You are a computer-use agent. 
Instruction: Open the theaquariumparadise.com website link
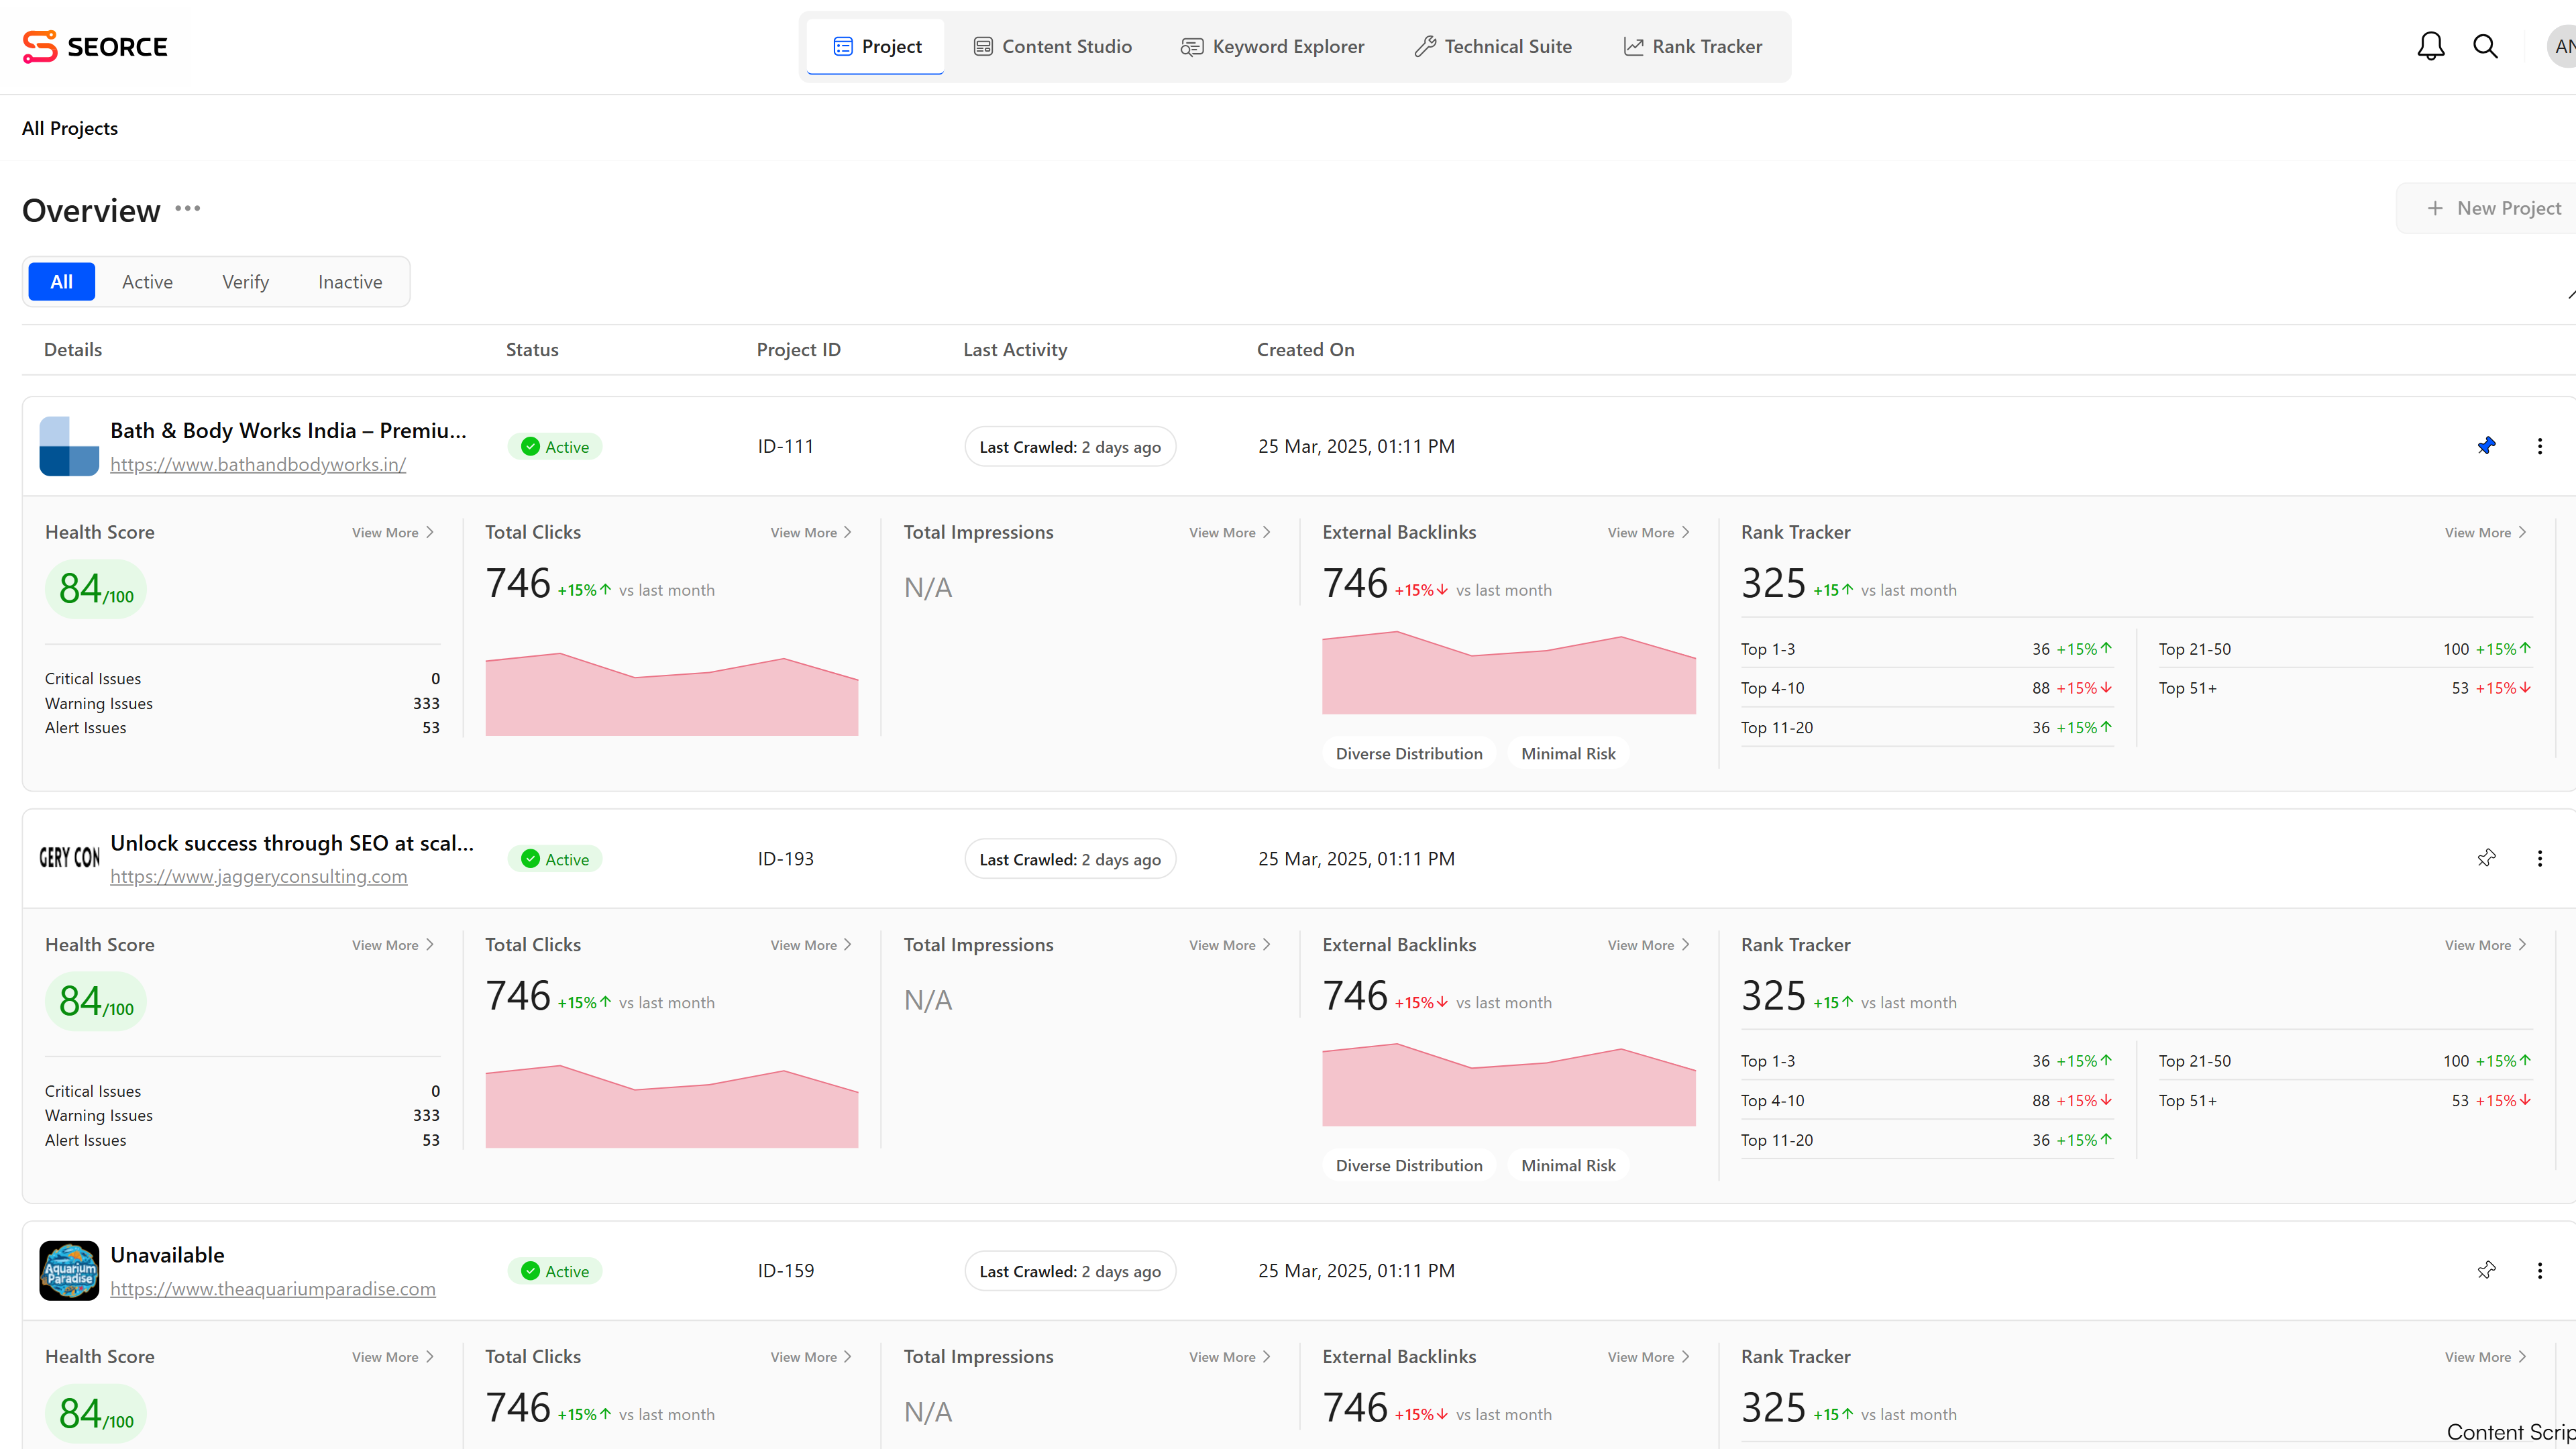272,1288
